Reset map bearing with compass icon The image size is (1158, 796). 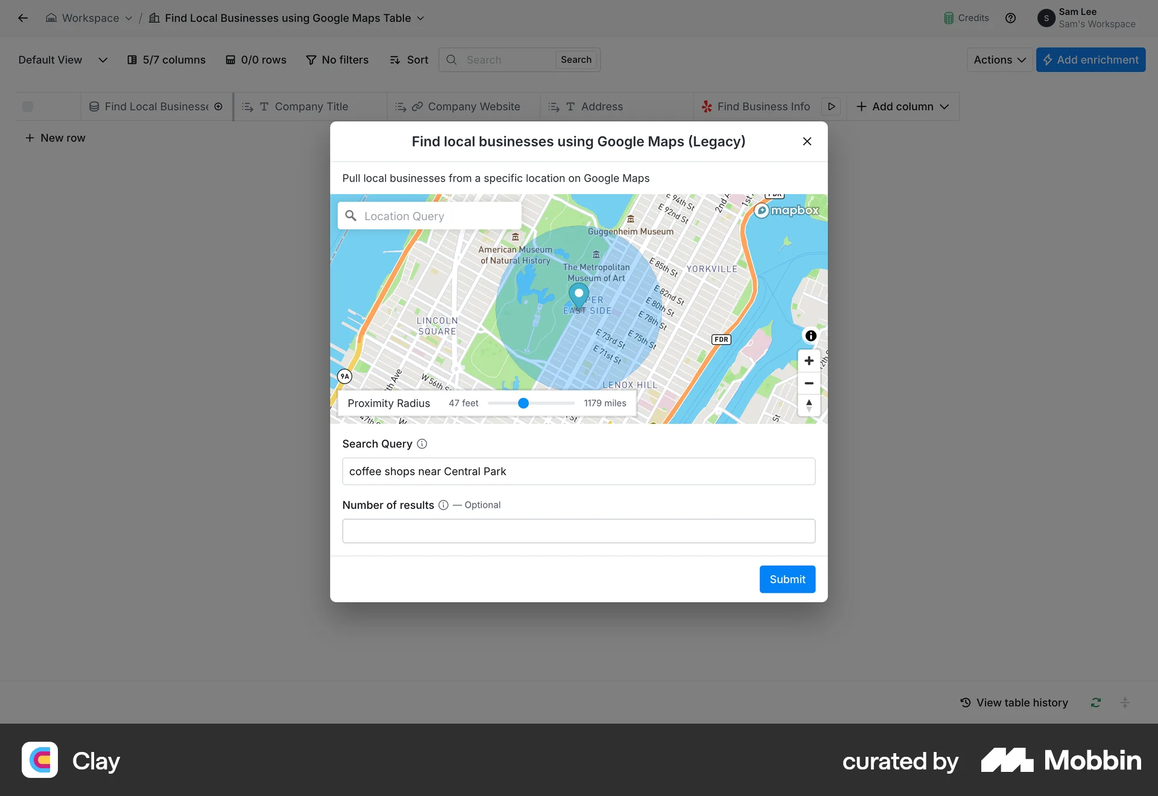[809, 405]
